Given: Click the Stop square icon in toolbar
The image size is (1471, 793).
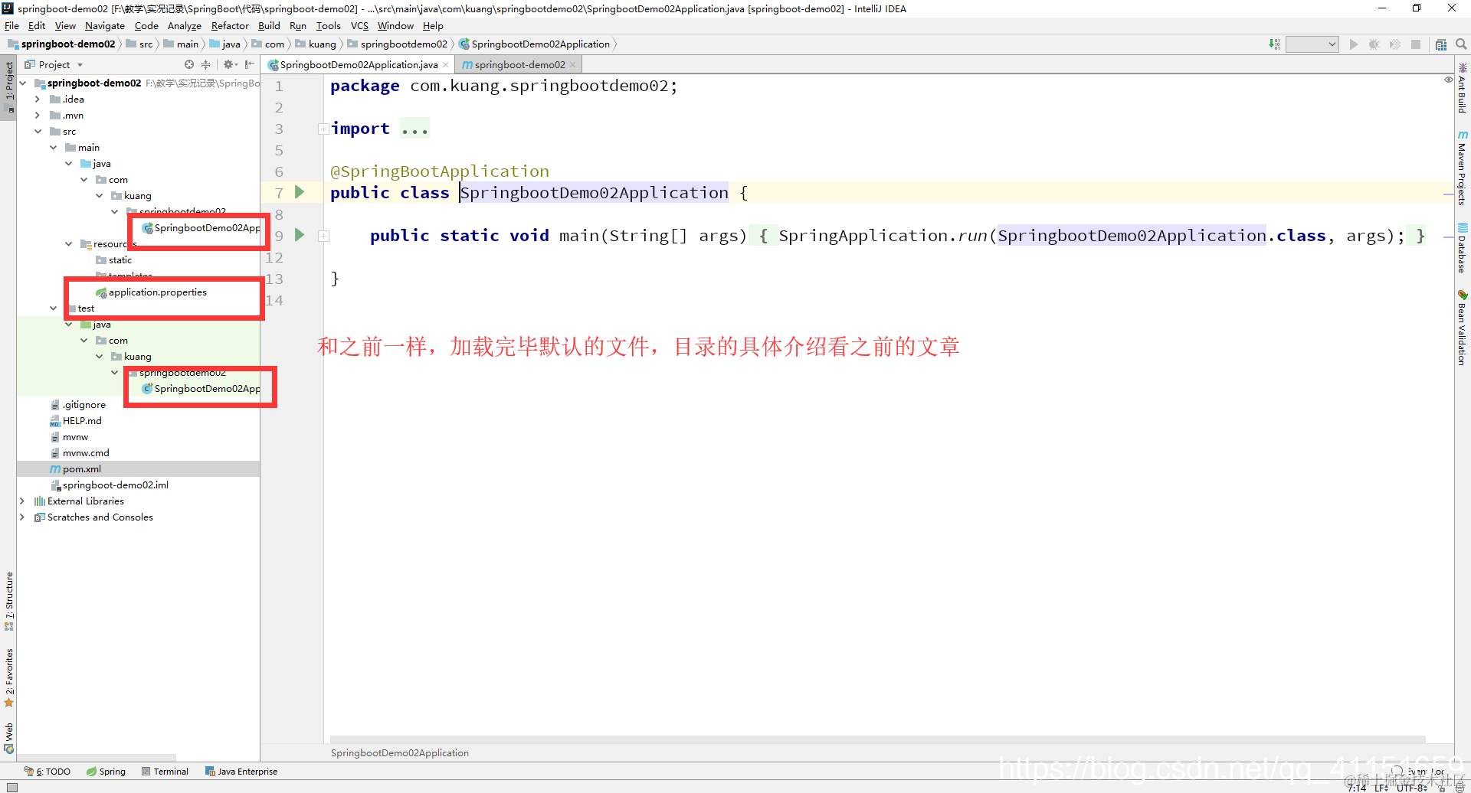Looking at the screenshot, I should (1416, 44).
